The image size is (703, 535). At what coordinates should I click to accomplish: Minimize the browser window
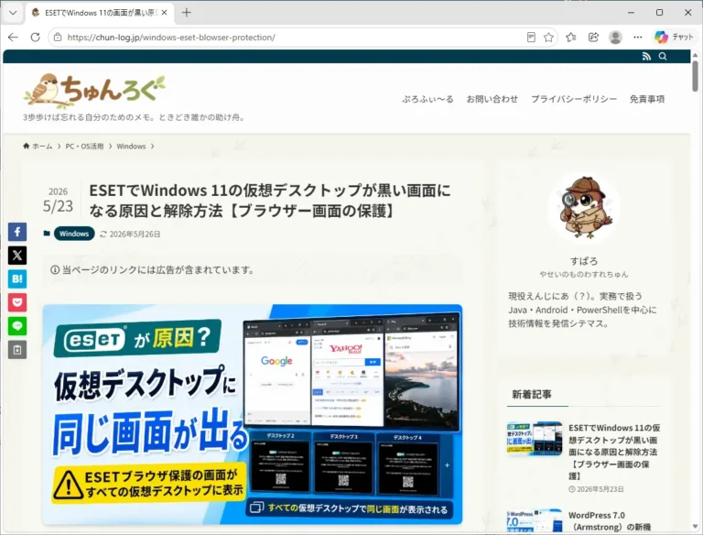point(631,13)
